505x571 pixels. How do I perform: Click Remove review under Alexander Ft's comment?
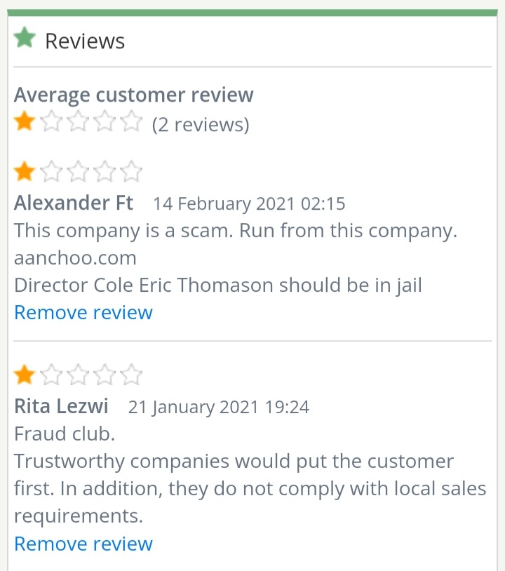click(x=83, y=312)
